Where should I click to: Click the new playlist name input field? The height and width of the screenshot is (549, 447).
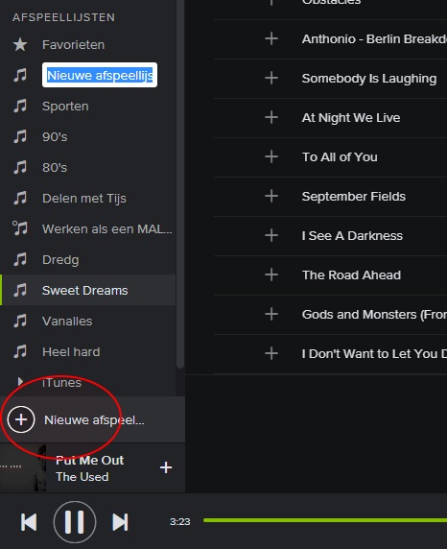click(100, 75)
